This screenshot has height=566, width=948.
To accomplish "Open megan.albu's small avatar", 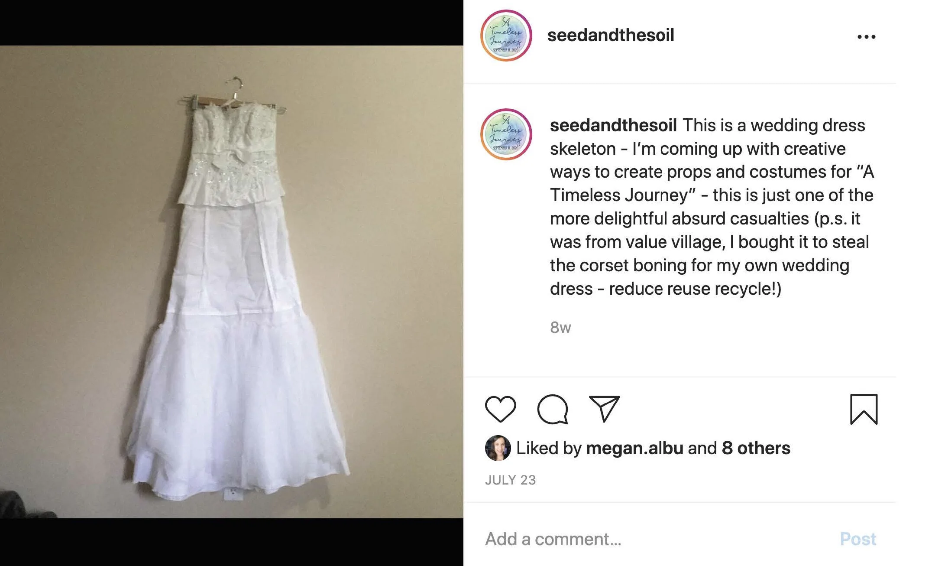I will click(498, 448).
